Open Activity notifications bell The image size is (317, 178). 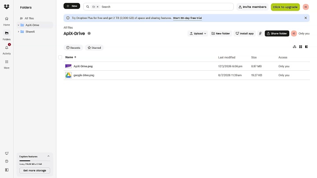click(x=7, y=47)
